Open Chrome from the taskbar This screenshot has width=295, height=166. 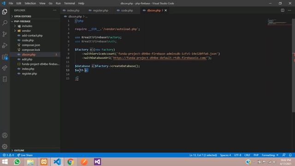[x=71, y=162]
